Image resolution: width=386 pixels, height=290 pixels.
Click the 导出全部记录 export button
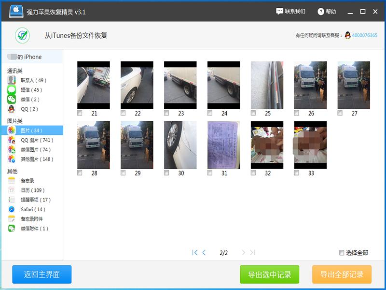click(343, 274)
